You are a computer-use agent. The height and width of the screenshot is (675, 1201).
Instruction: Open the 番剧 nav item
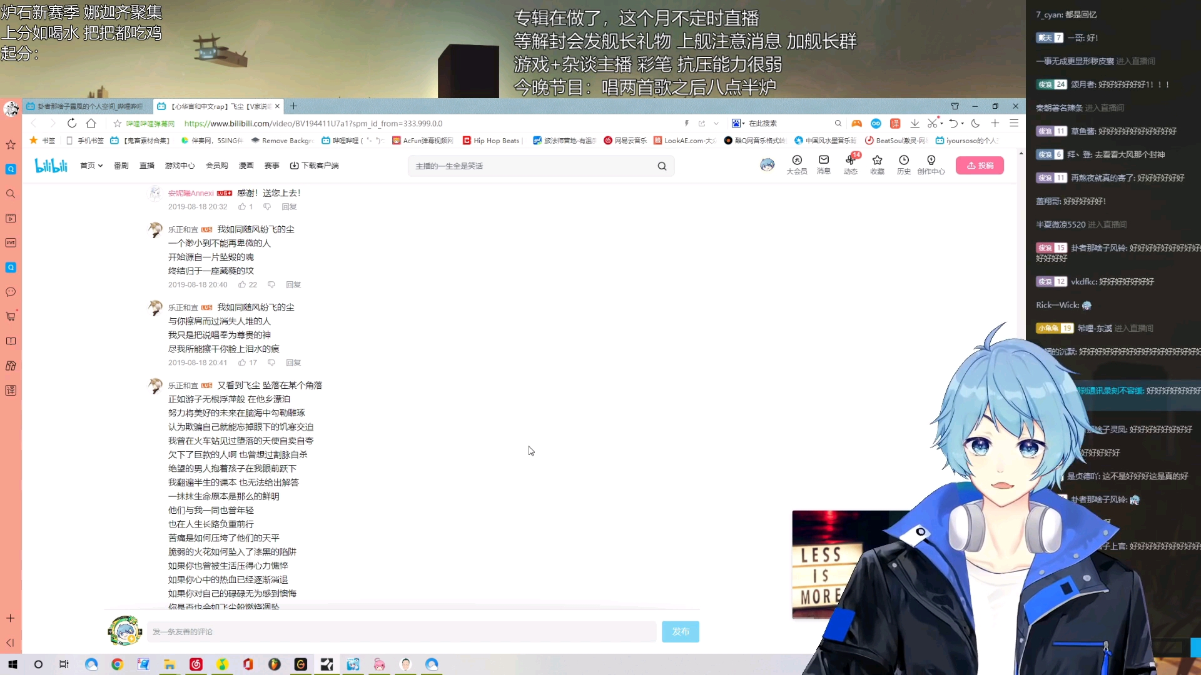click(121, 166)
